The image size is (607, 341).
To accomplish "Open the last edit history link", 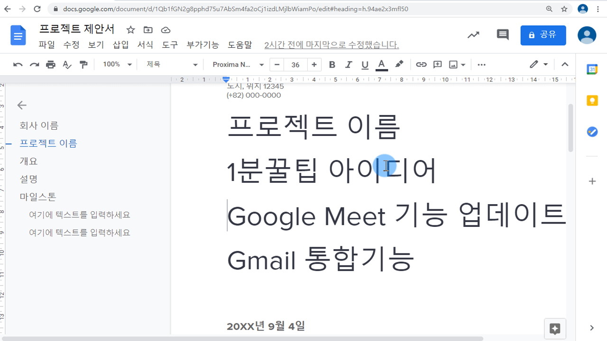I will tap(331, 45).
